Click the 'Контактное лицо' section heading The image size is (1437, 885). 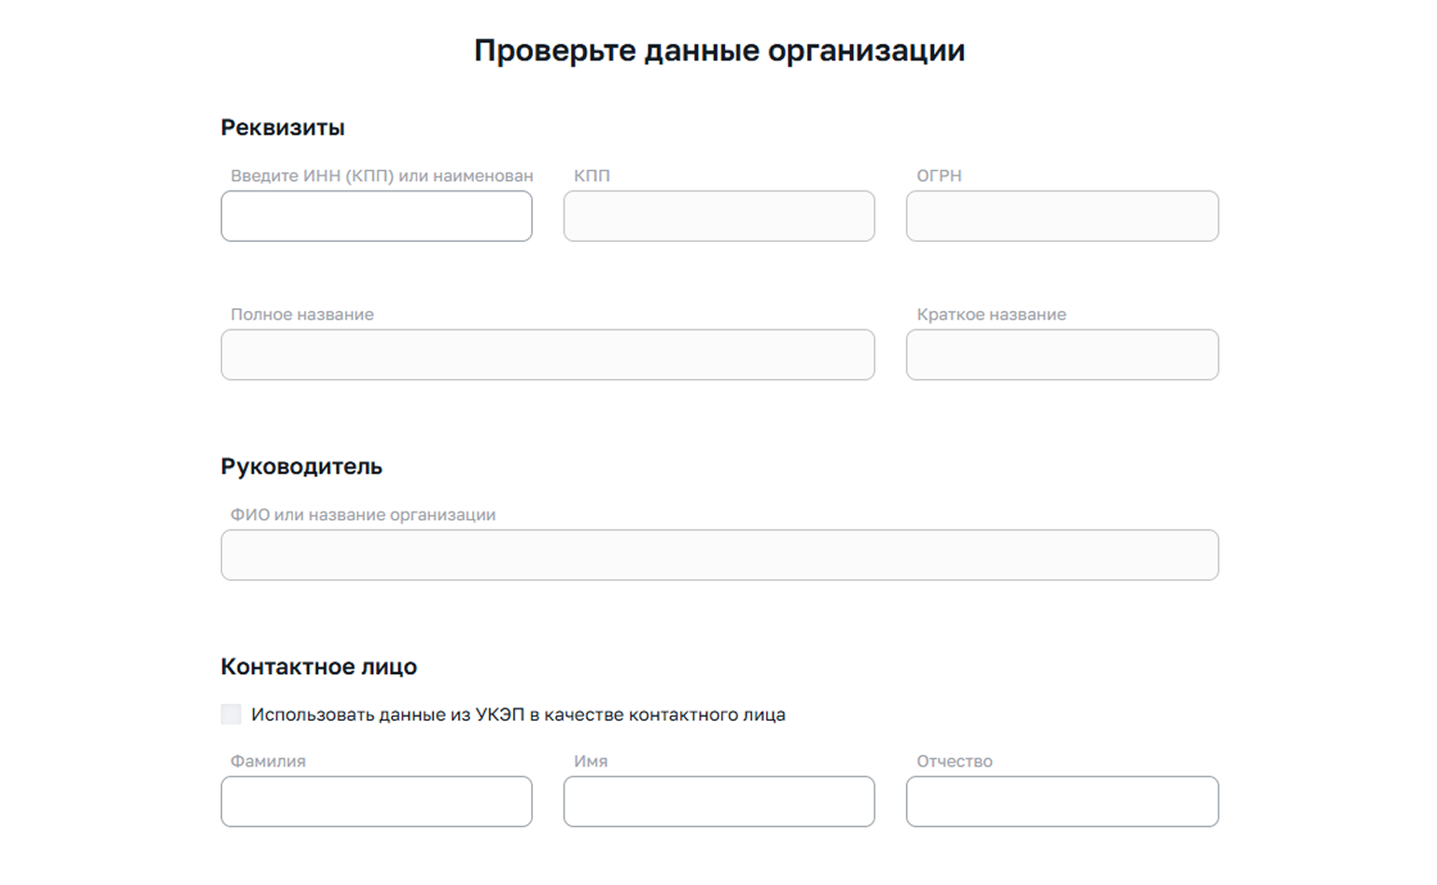319,667
